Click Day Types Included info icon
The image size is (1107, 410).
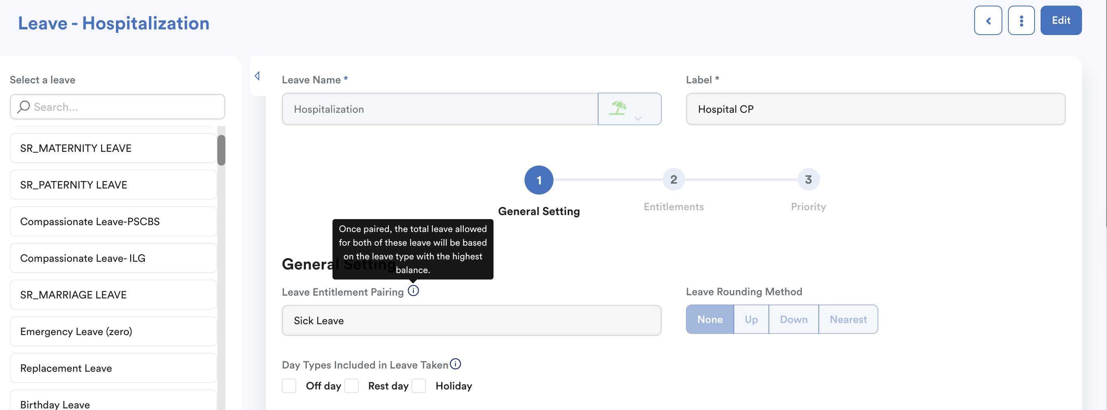[x=455, y=364]
